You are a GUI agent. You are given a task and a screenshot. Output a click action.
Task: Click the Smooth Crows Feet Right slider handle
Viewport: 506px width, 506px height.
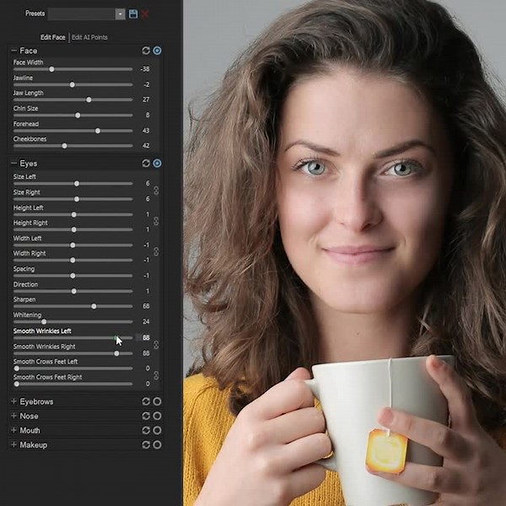(17, 384)
